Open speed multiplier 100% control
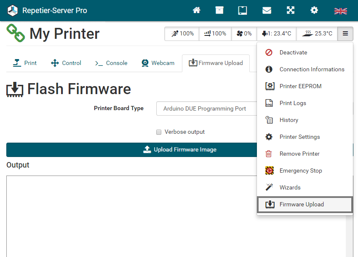 point(182,34)
